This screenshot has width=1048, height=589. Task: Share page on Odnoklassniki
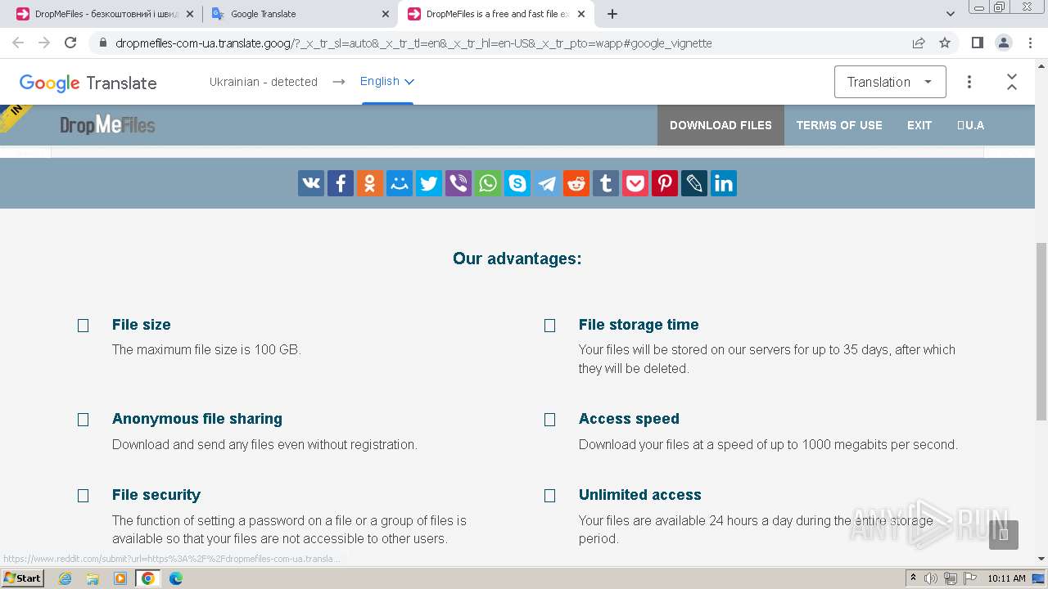370,183
